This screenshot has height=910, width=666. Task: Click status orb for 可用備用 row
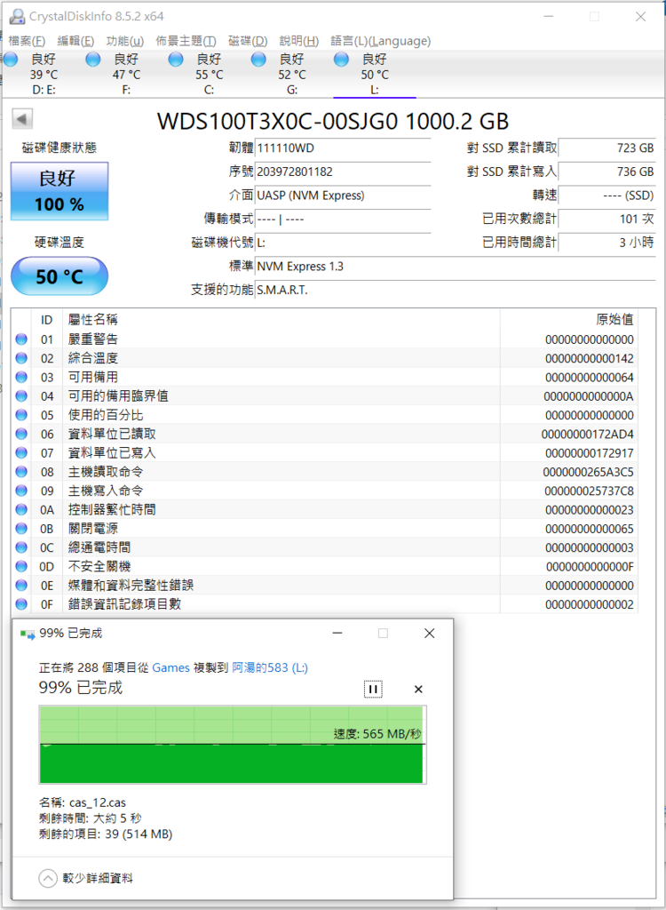[21, 377]
